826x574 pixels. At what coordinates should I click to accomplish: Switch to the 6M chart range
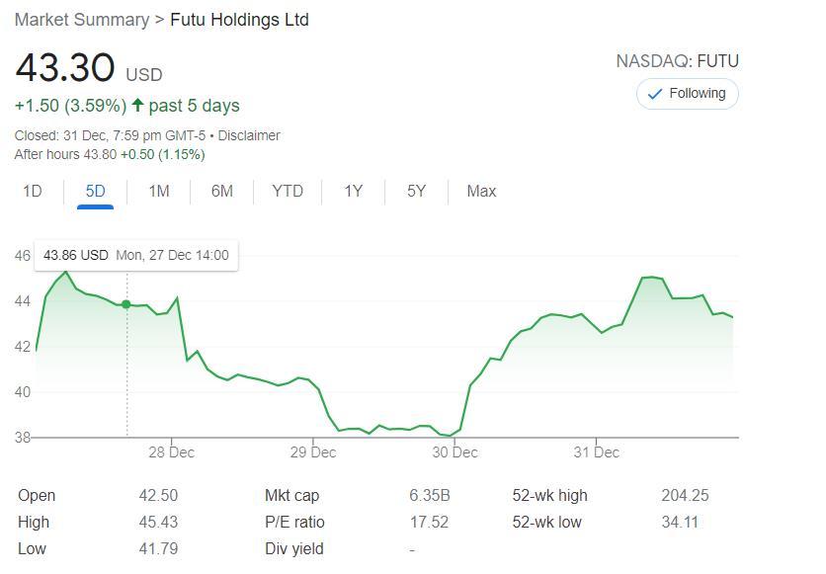coord(221,192)
